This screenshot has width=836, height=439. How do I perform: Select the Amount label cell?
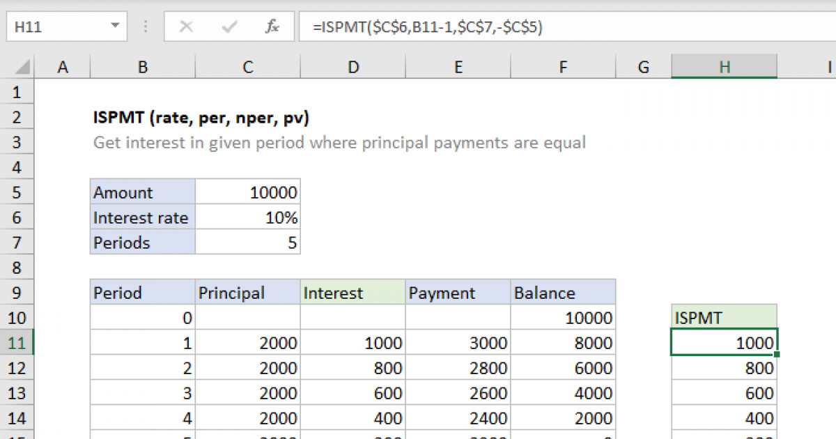click(142, 192)
